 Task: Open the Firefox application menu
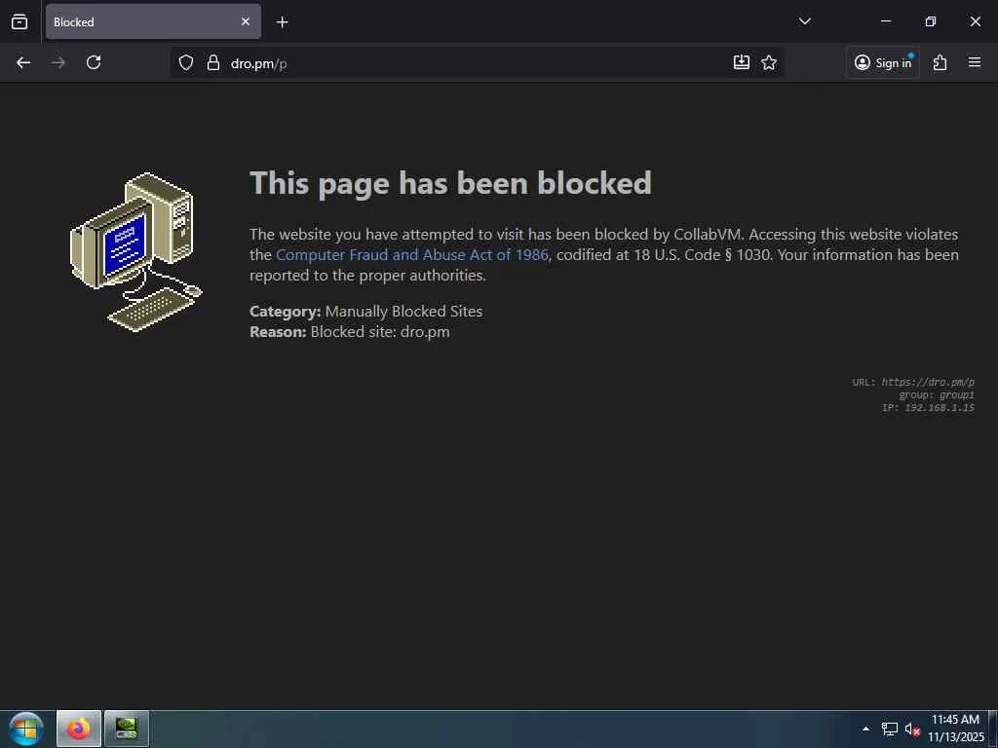(975, 62)
